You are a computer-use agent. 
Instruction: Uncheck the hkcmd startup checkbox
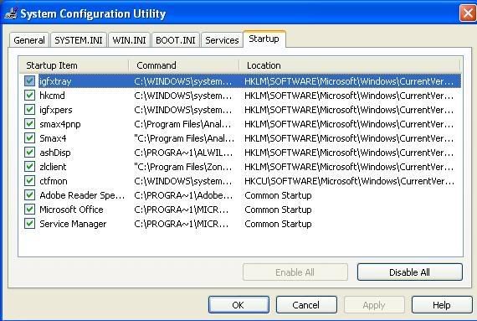tap(29, 96)
